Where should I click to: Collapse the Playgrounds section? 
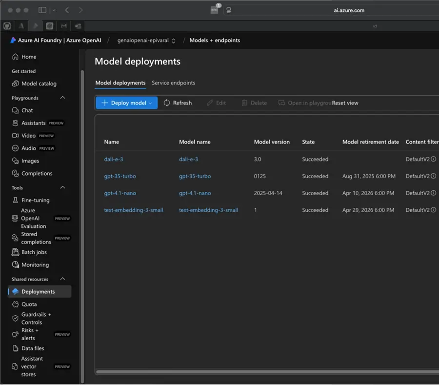pos(62,98)
